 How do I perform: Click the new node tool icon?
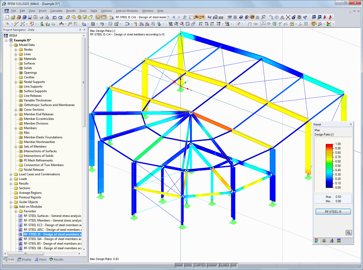click(x=7, y=24)
